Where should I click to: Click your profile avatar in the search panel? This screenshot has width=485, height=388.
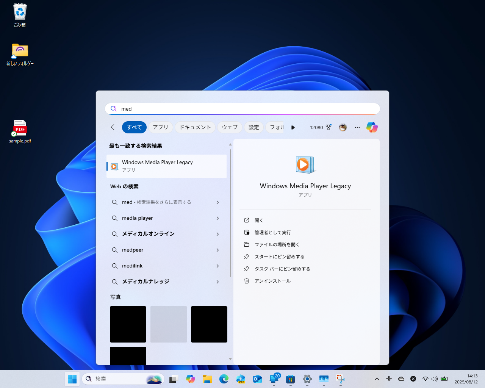point(343,127)
